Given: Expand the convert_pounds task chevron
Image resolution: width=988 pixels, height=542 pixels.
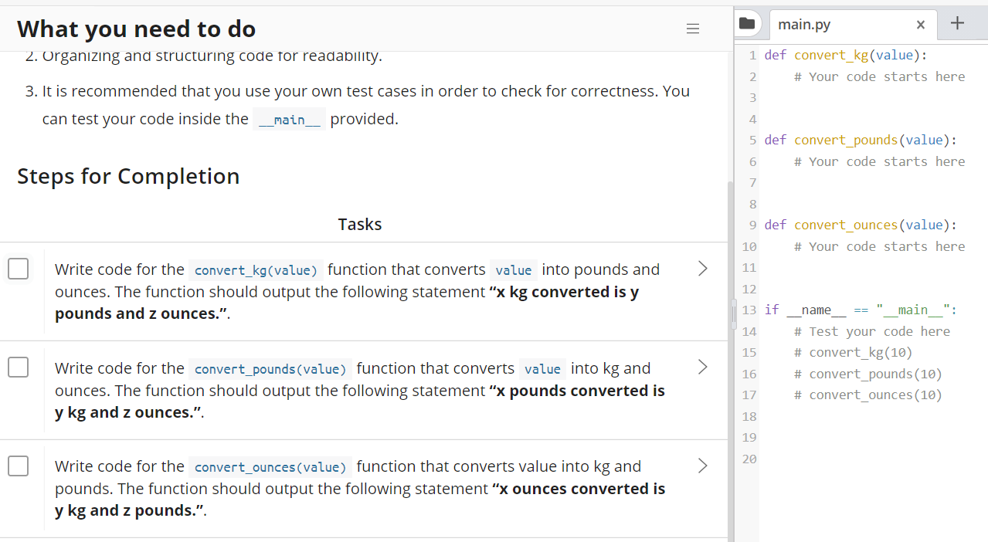Looking at the screenshot, I should pyautogui.click(x=702, y=368).
